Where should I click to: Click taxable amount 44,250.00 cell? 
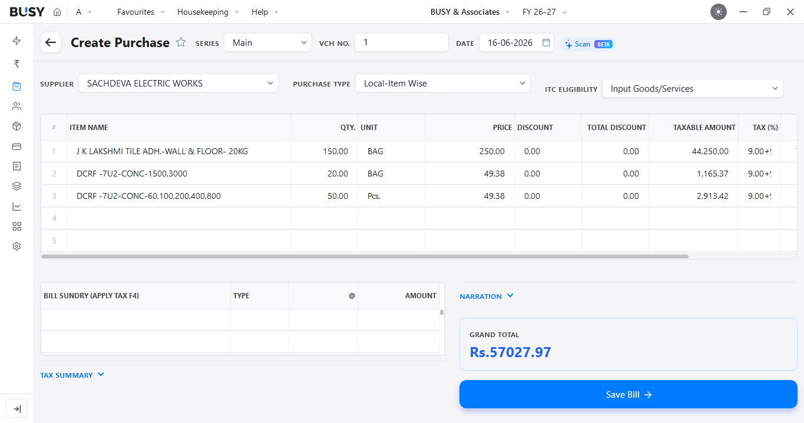click(x=693, y=151)
